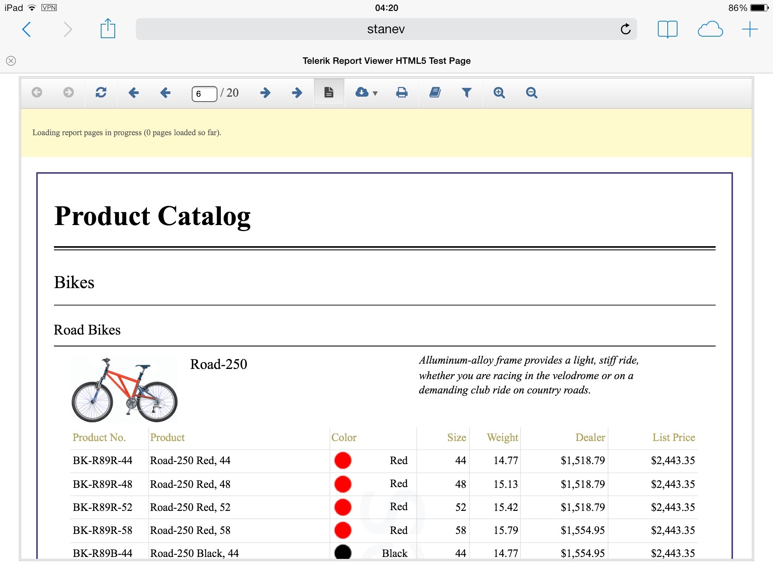Close the Telerik Report Viewer tab

tap(11, 61)
